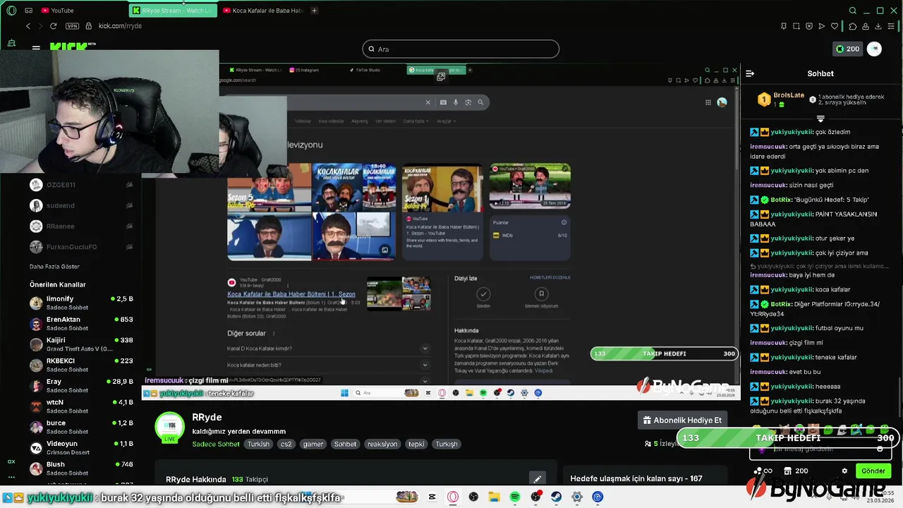Send chat message with Gönder button

click(x=873, y=471)
